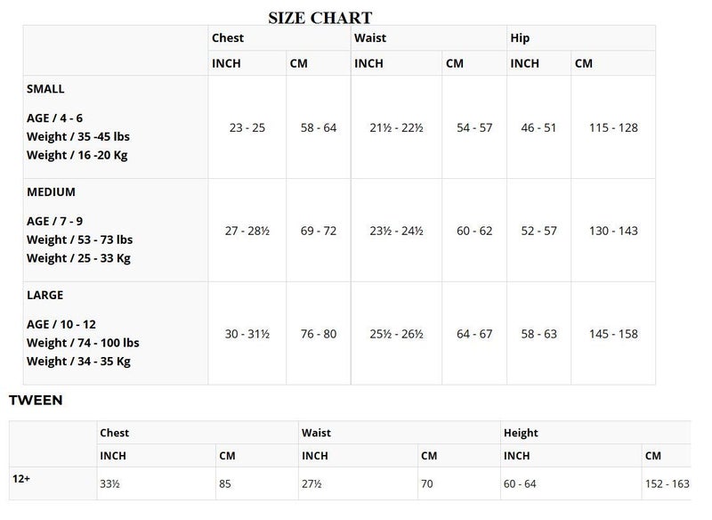Image resolution: width=712 pixels, height=520 pixels.
Task: Select the 12+ row label
Action: pyautogui.click(x=23, y=477)
